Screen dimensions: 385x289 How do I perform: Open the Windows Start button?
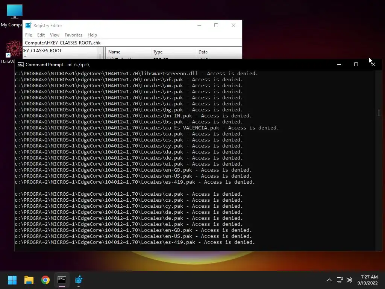tap(12, 280)
